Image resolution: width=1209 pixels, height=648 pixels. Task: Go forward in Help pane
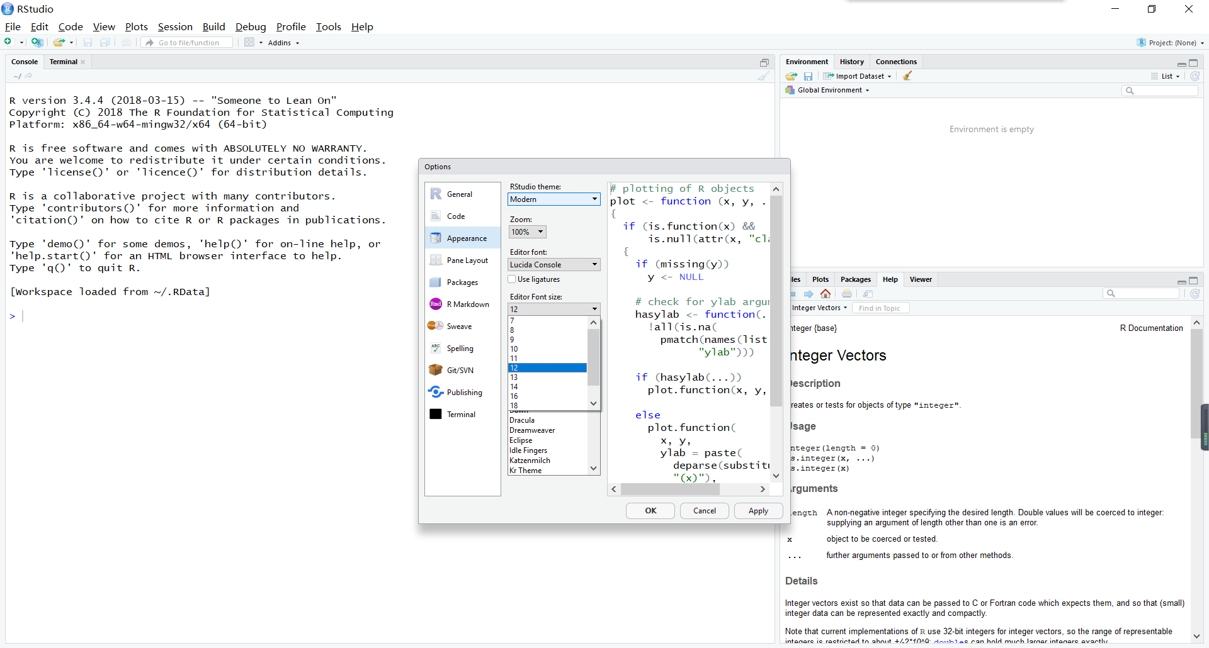click(809, 294)
